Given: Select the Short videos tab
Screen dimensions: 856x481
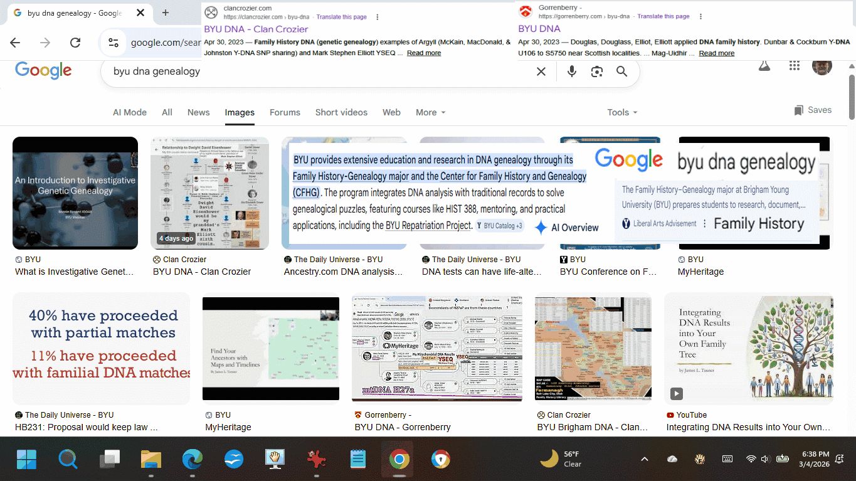Looking at the screenshot, I should pos(341,112).
